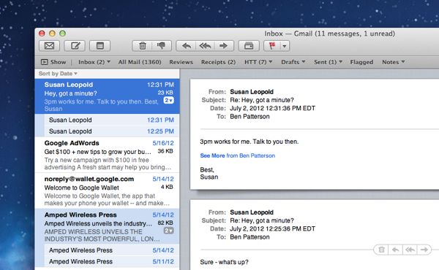
Task: Open the Sort by Date menu
Action: 58,74
